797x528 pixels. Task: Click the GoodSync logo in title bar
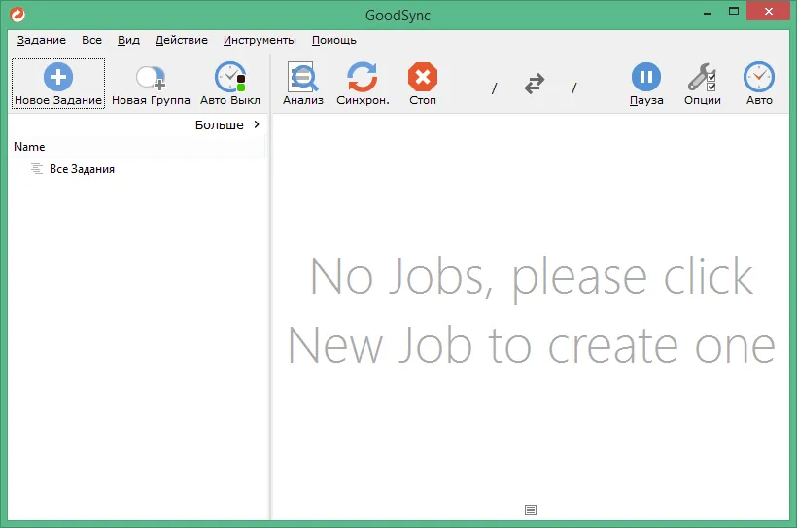17,15
